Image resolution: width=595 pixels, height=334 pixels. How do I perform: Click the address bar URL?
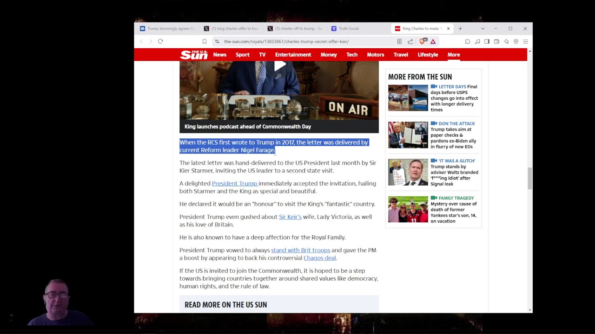286,41
